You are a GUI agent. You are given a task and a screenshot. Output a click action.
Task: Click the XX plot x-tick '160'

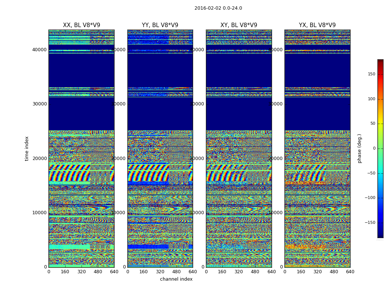click(65, 272)
